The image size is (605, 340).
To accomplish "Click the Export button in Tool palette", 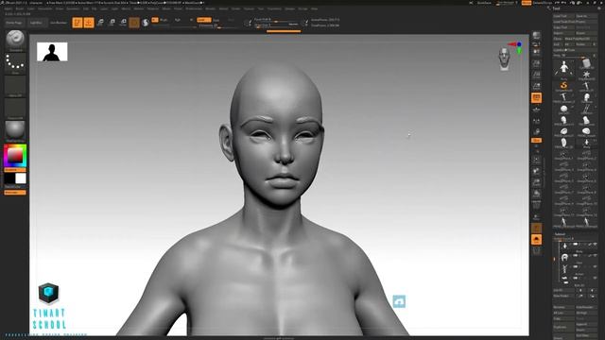I will click(586, 33).
